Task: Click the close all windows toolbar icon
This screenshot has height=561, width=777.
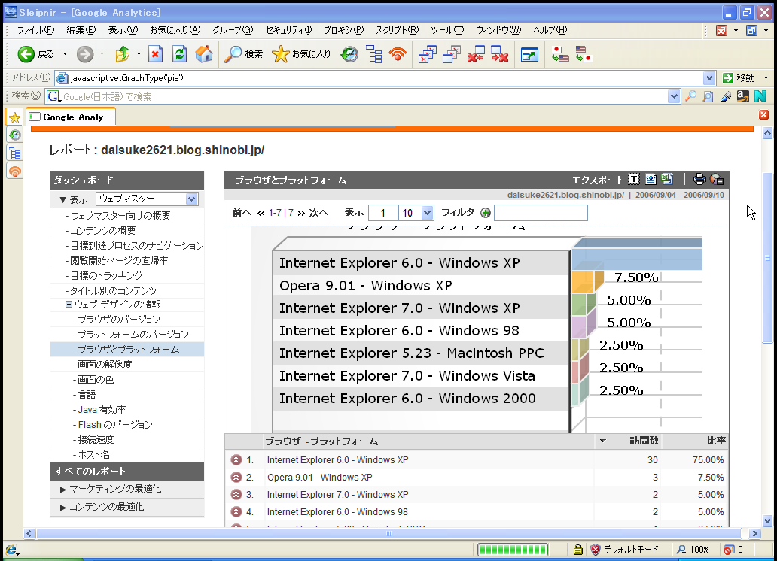Action: pos(500,54)
